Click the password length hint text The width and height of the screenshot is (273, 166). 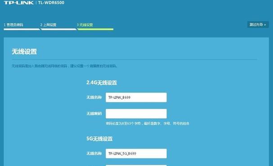[148, 123]
